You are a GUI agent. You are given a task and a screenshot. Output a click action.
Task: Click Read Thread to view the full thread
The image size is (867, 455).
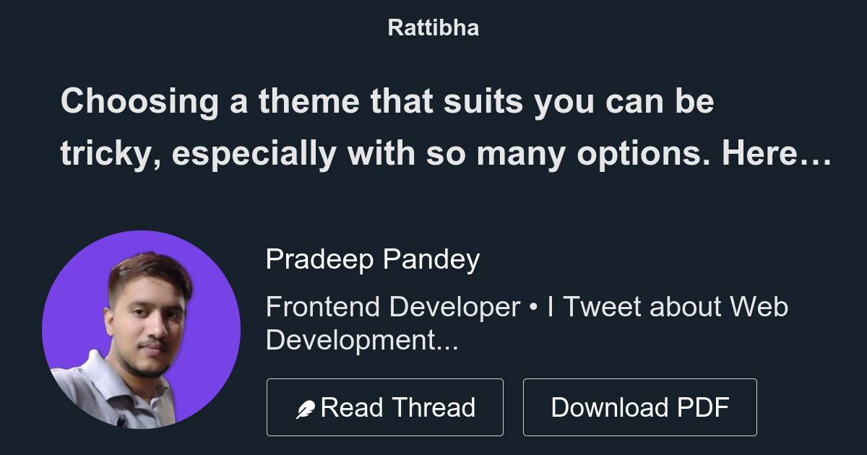(x=385, y=406)
